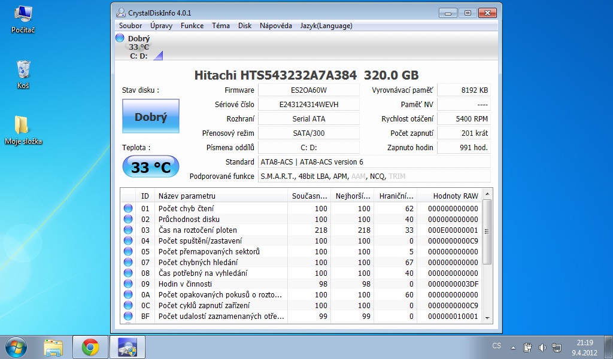Click the SMART table scroll up arrow
The image size is (613, 359).
click(x=487, y=194)
